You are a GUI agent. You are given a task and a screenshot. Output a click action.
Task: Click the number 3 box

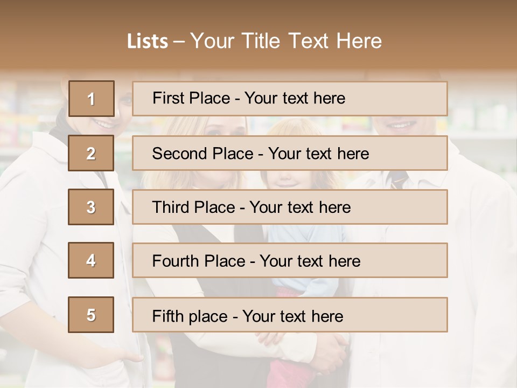(91, 207)
